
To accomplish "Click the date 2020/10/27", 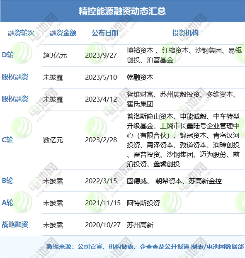I will tap(103, 225).
